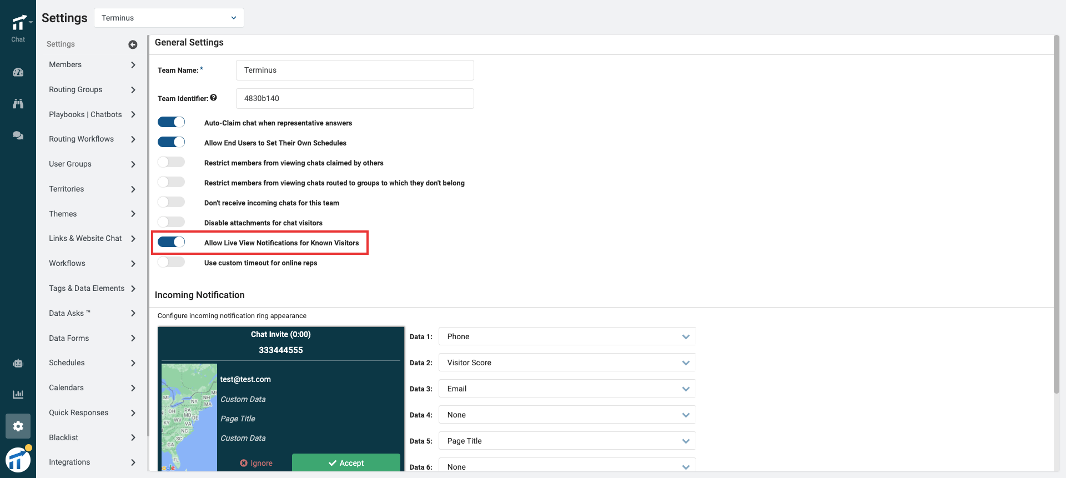Viewport: 1066px width, 478px height.
Task: Expand Blacklist chevron
Action: [133, 437]
